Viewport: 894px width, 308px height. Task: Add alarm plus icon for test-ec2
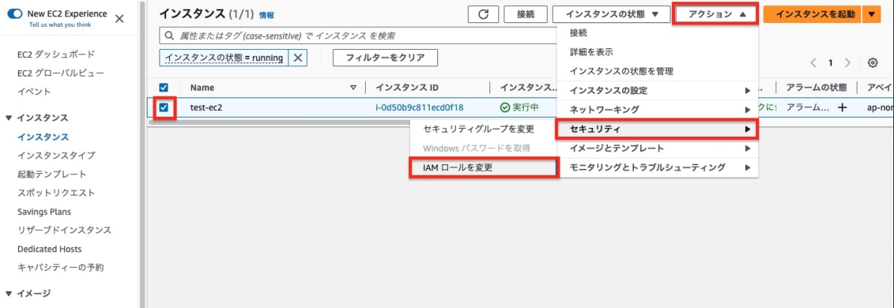tap(843, 107)
